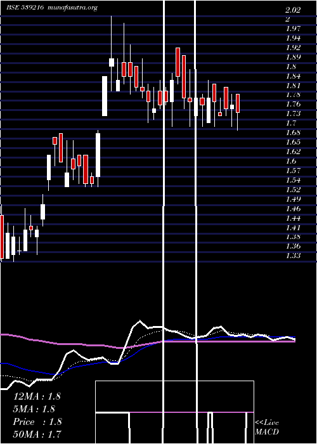The image size is (317, 444).
Task: Select the 1.76 price axis label
Action: tap(293, 104)
